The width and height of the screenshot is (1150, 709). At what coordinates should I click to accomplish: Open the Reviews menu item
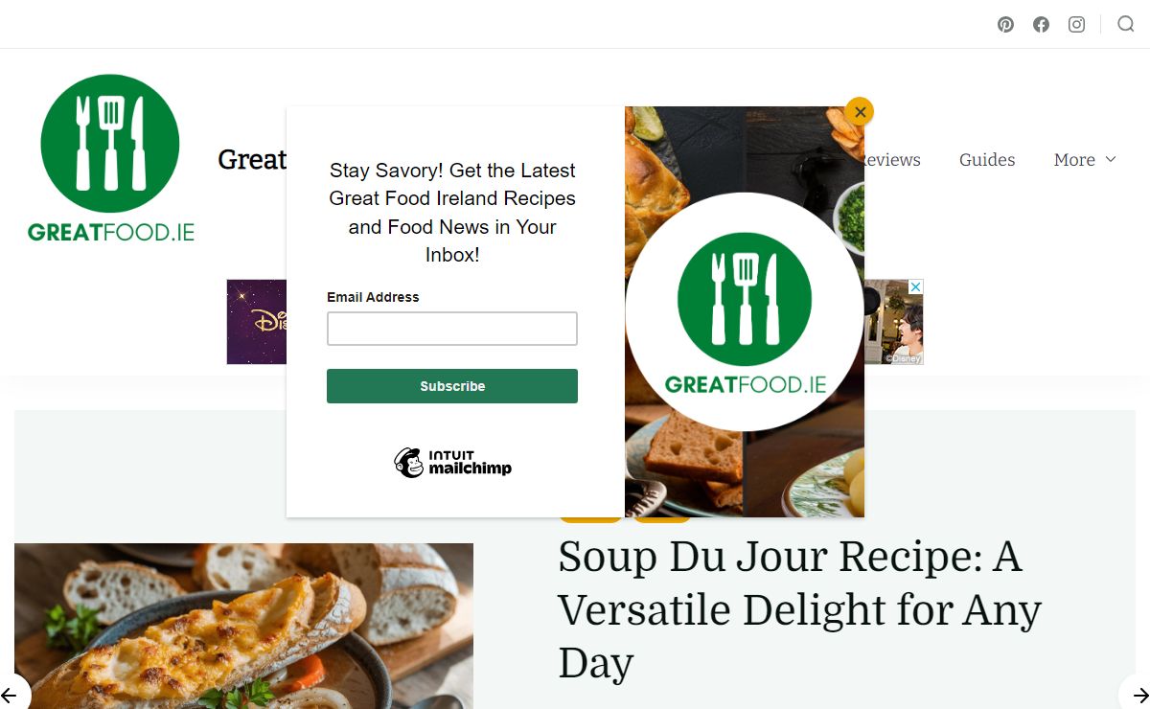coord(891,160)
